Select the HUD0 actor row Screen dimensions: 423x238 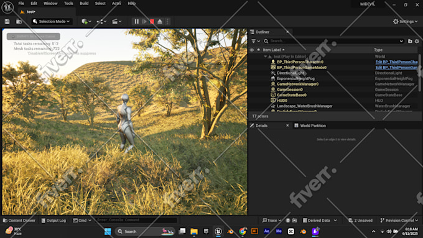[x=282, y=101]
